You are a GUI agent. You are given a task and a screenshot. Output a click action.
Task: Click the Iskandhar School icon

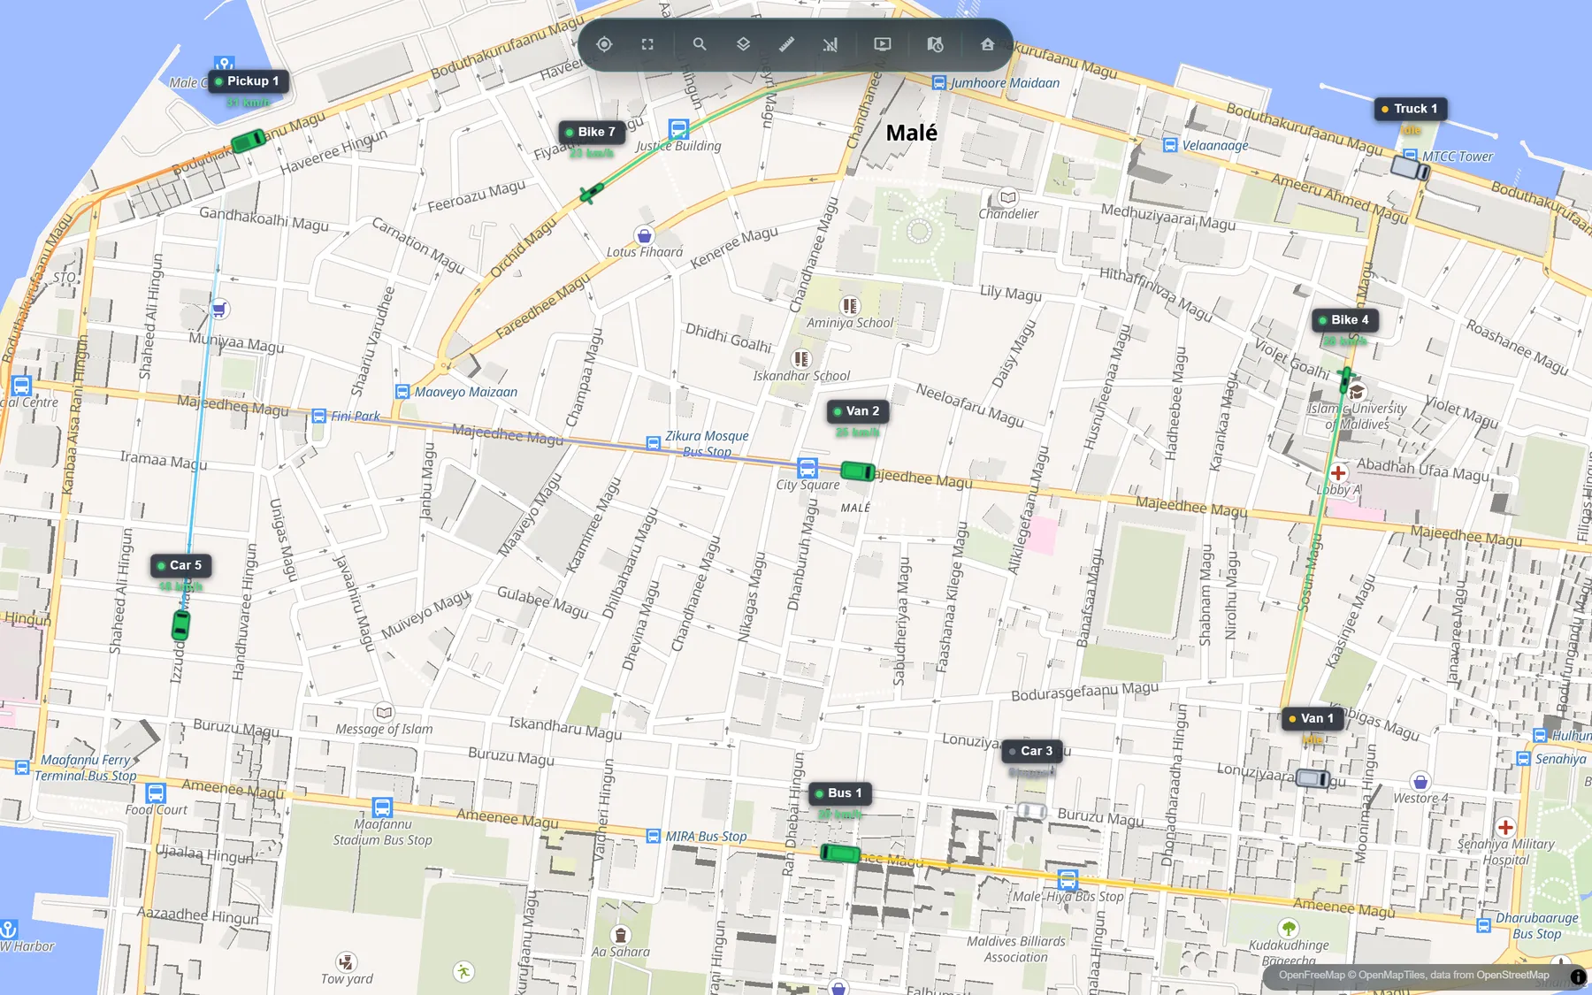pyautogui.click(x=801, y=359)
